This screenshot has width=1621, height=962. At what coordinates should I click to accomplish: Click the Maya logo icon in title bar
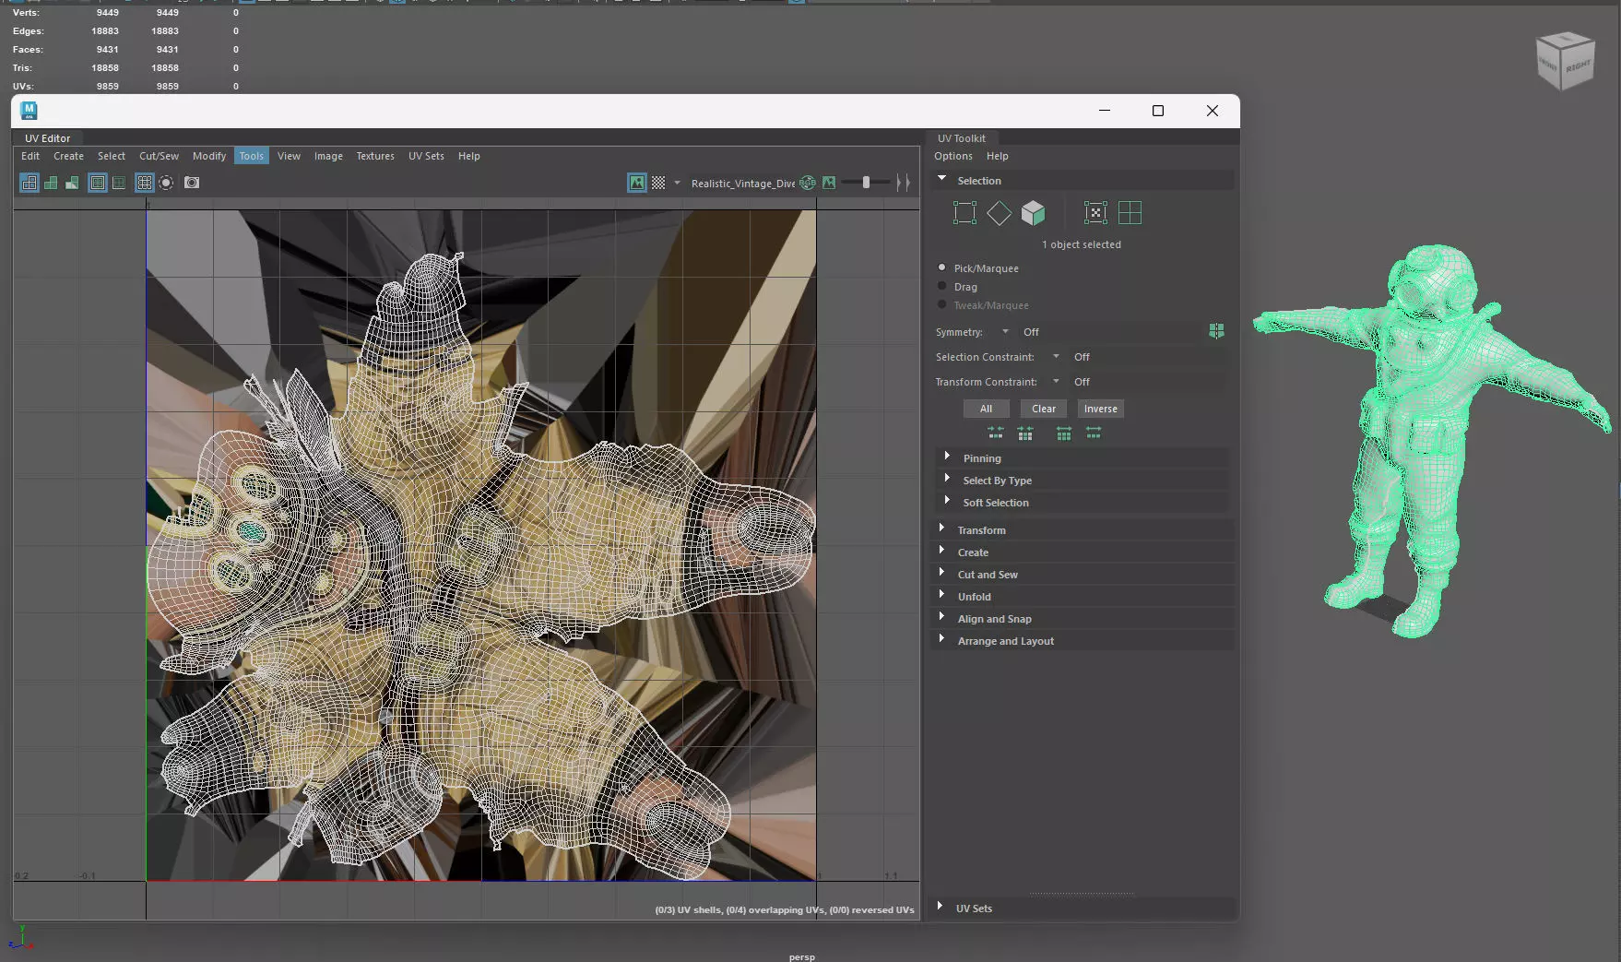click(x=29, y=111)
